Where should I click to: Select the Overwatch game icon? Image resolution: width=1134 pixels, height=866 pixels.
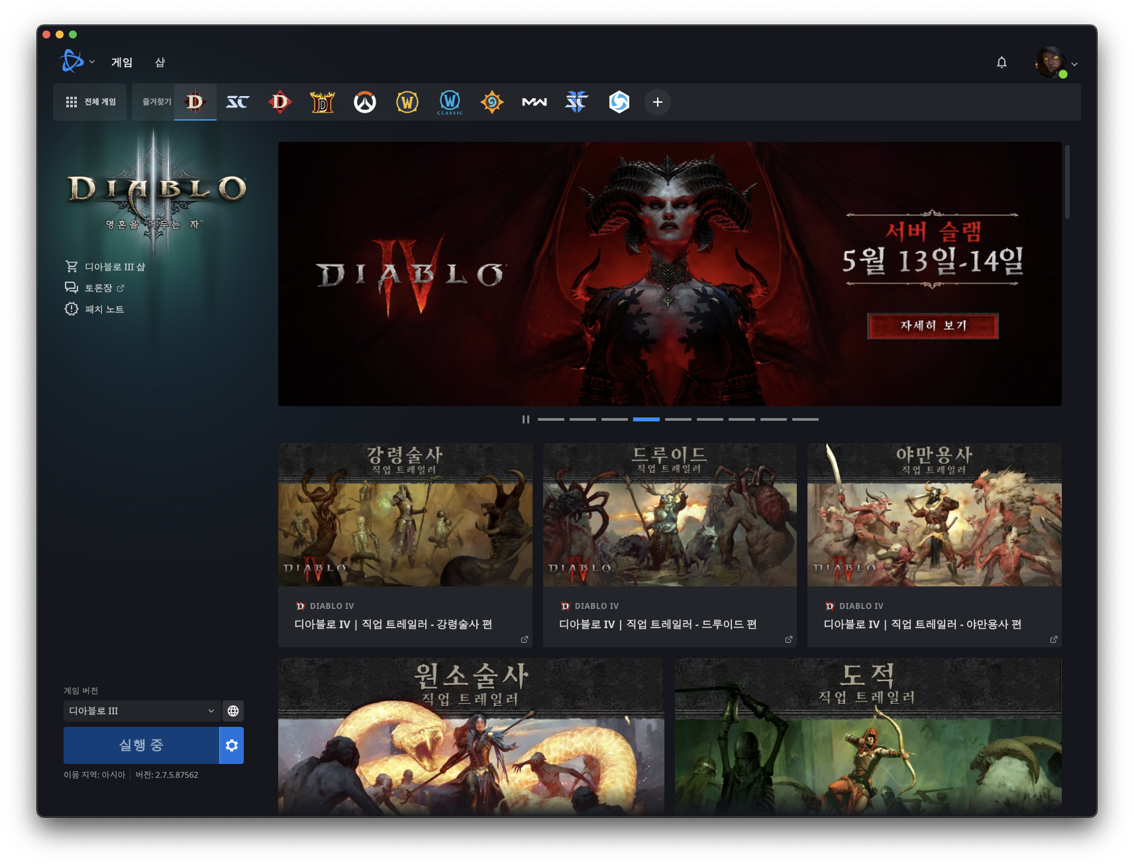tap(365, 102)
